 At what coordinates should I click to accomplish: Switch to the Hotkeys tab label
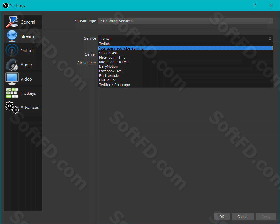click(28, 93)
